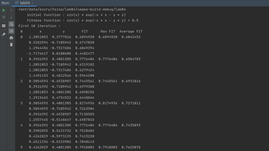Click the Up the Stack Trace arrow
Screen dimensions: 269x151
pos(11,11)
